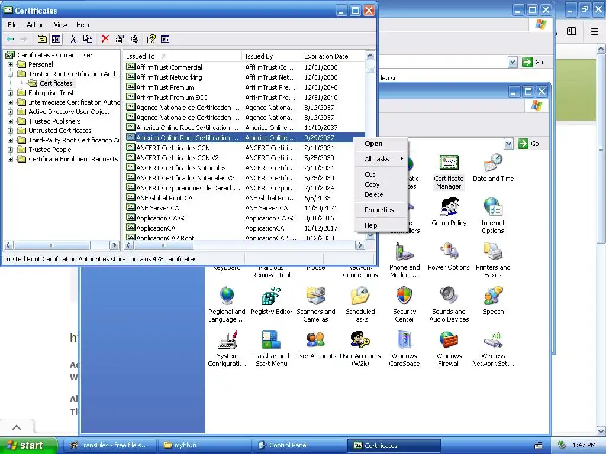Screen dimensions: 606x454
Task: Click the Back arrow in Certificates toolbar
Action: tap(11, 39)
